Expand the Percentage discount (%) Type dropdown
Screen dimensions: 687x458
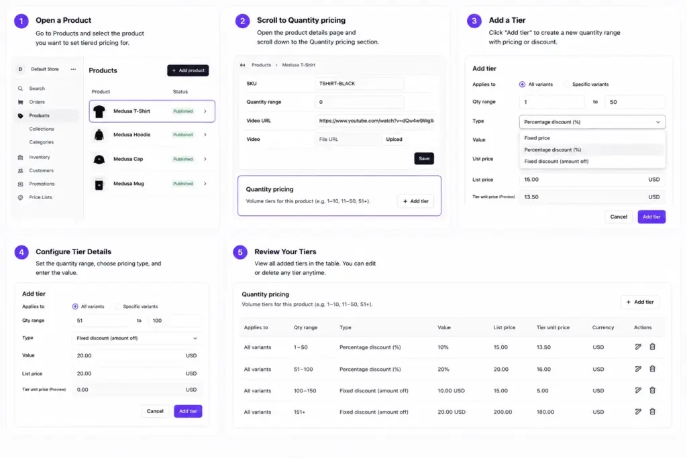(x=592, y=122)
